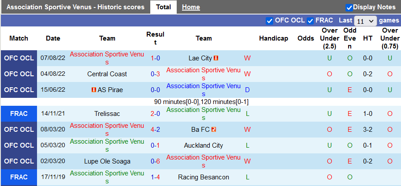The width and height of the screenshot is (401, 186).
Task: Open the last games count dropdown
Action: 366,21
